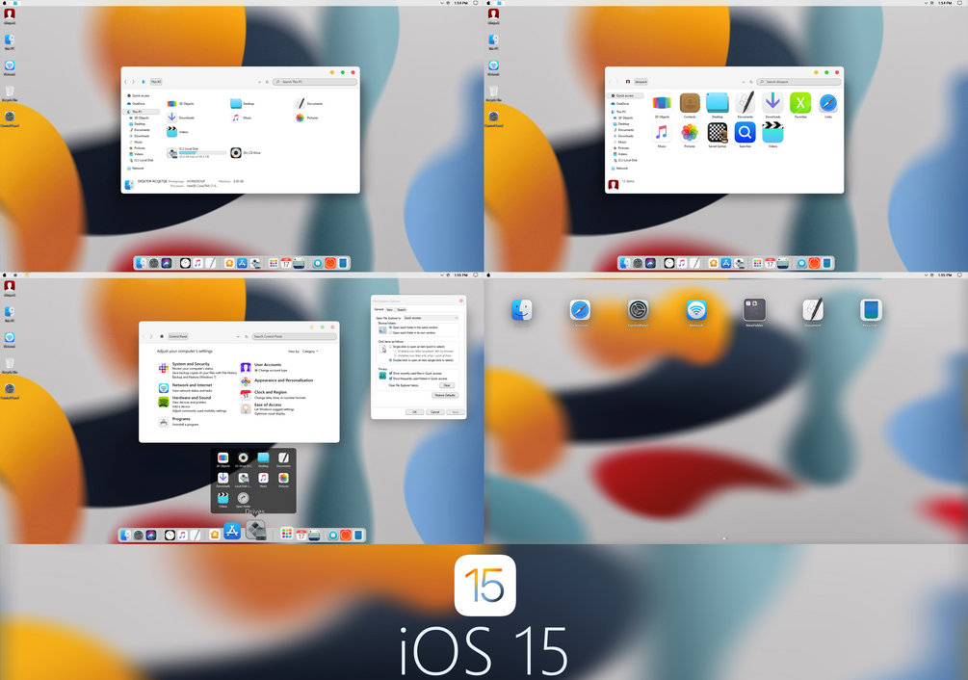Image resolution: width=968 pixels, height=680 pixels.
Task: Select Open each folder in own window
Action: pos(412,332)
